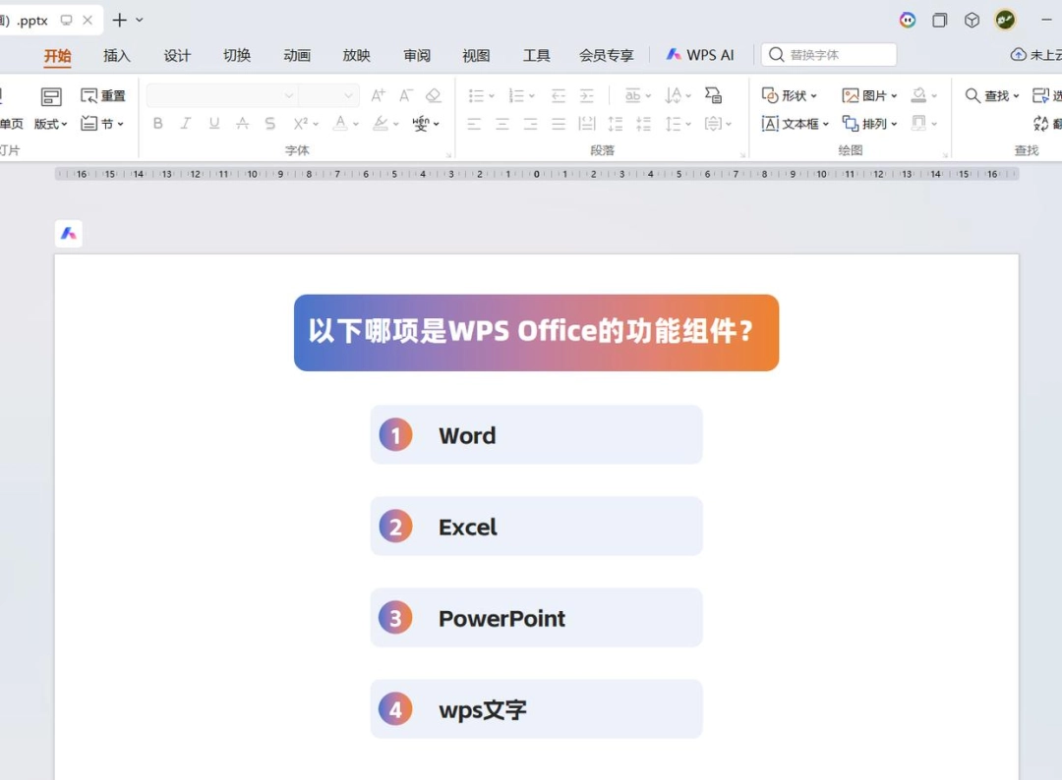
Task: Click the increase paragraph spacing icon
Action: click(x=615, y=123)
